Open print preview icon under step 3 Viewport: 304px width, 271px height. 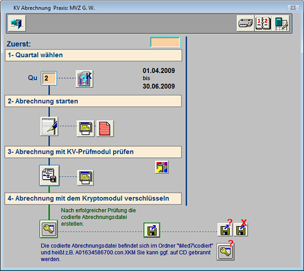point(85,178)
